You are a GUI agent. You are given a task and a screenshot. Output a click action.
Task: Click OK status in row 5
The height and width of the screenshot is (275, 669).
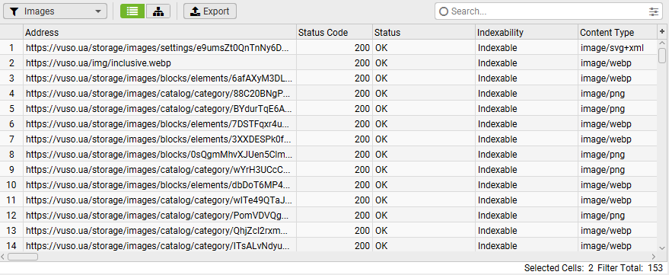(424, 109)
